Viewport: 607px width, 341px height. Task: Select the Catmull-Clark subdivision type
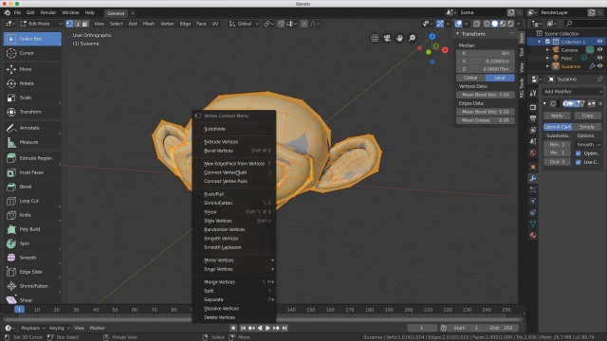(558, 127)
